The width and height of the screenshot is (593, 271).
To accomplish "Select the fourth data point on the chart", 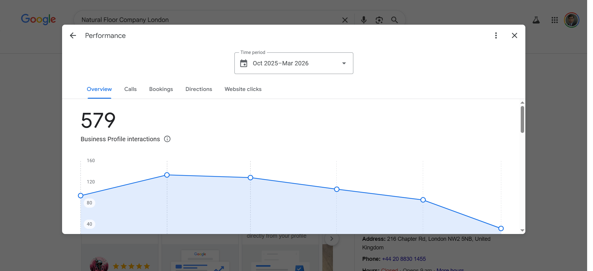I will pyautogui.click(x=337, y=189).
